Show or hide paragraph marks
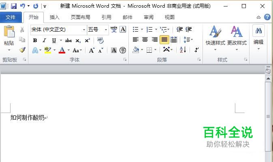 pos(196,50)
